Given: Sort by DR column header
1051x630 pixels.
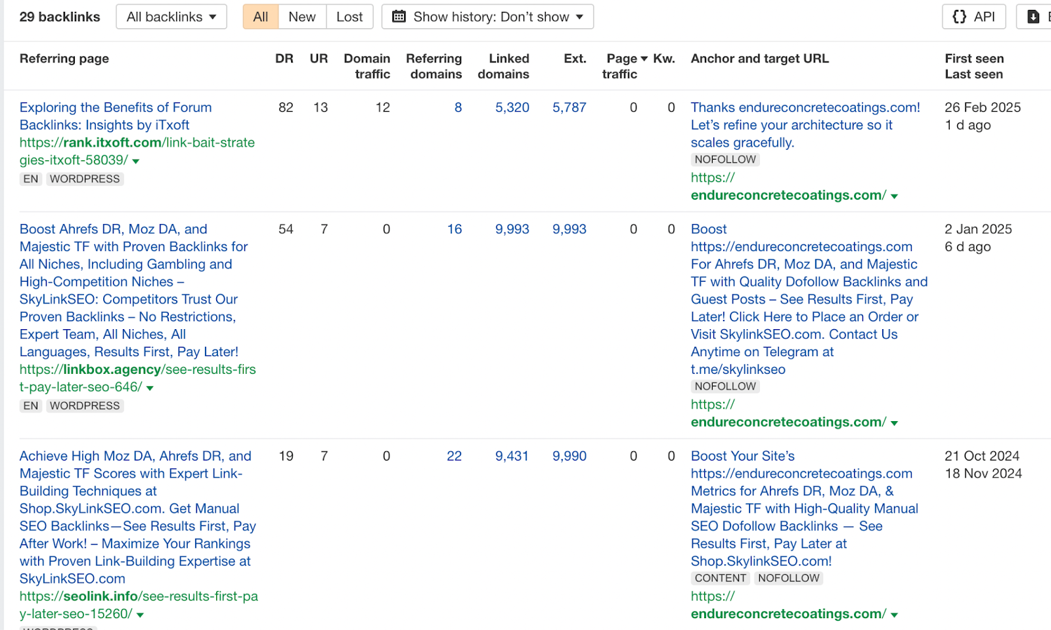Looking at the screenshot, I should click(284, 58).
